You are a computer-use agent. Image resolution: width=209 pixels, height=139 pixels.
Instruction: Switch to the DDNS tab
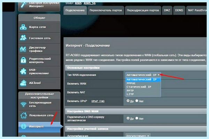179,10
